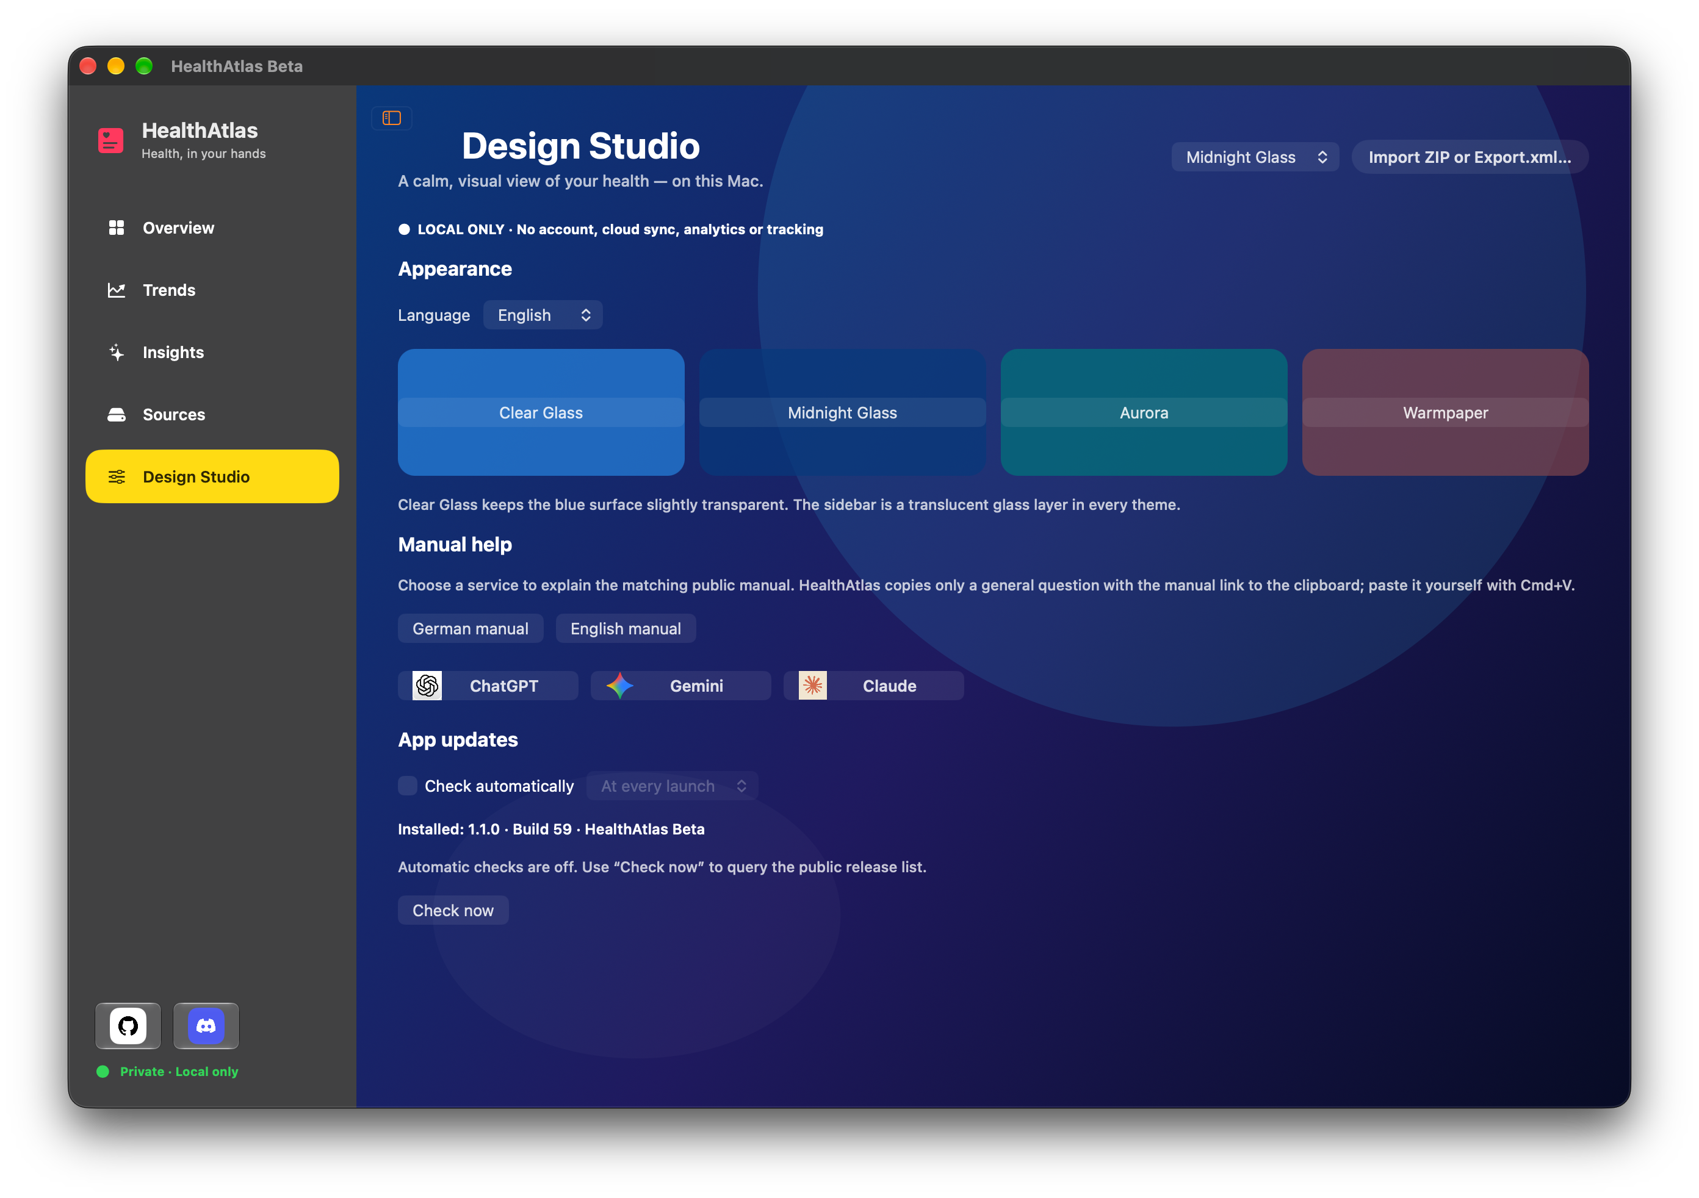Click the Design Studio sliders icon
Image resolution: width=1699 pixels, height=1198 pixels.
point(116,477)
